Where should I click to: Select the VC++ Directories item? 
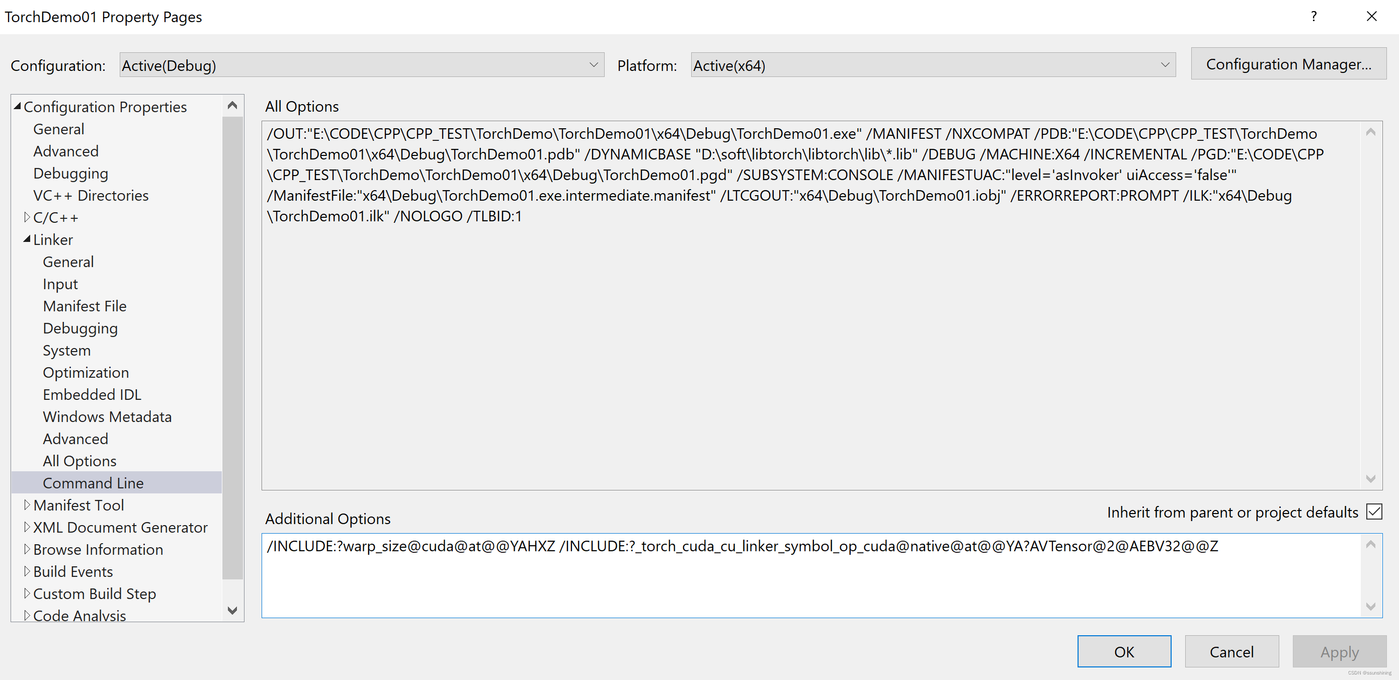90,195
